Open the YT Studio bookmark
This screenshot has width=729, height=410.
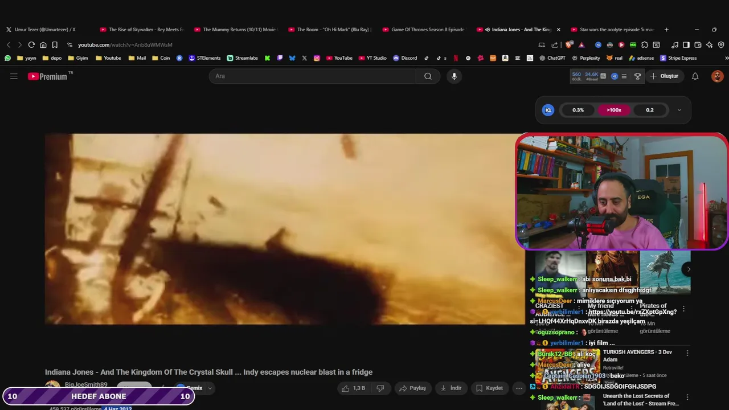(x=372, y=58)
